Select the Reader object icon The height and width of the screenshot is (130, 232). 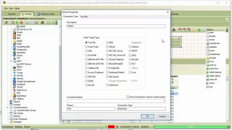pyautogui.click(x=207, y=36)
